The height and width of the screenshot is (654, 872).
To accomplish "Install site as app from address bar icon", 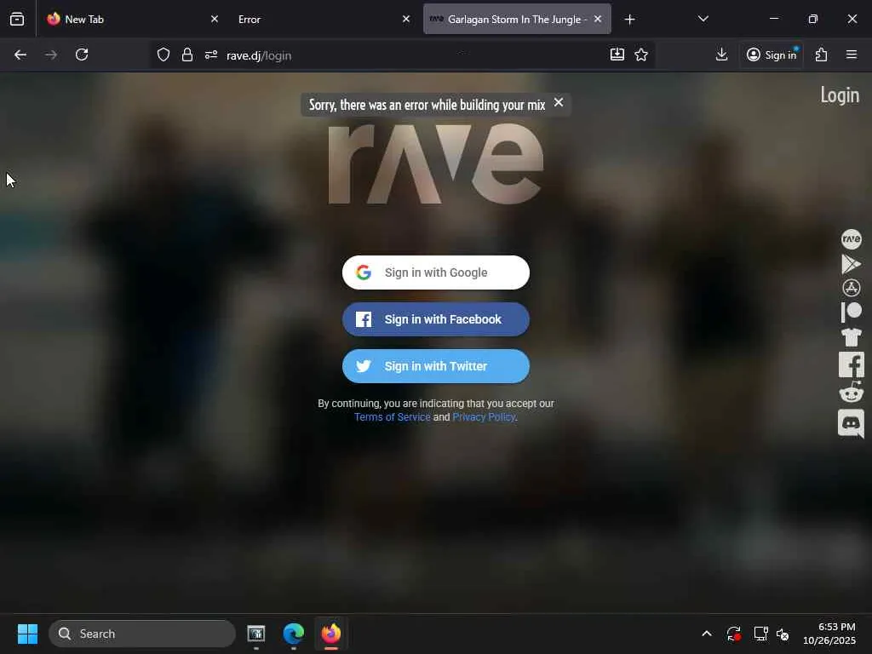I will point(617,54).
